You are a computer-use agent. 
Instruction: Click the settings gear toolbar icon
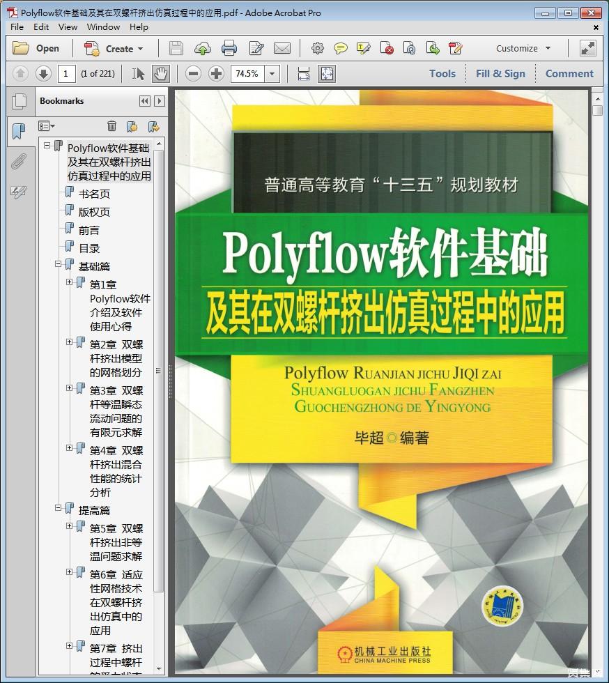click(318, 48)
